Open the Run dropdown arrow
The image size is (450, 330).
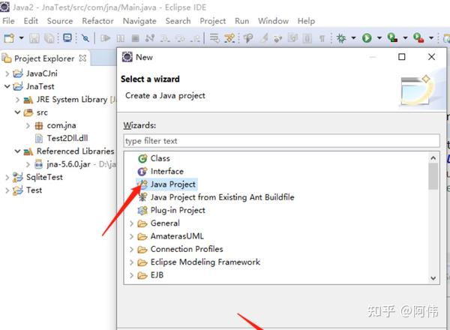[x=379, y=38]
